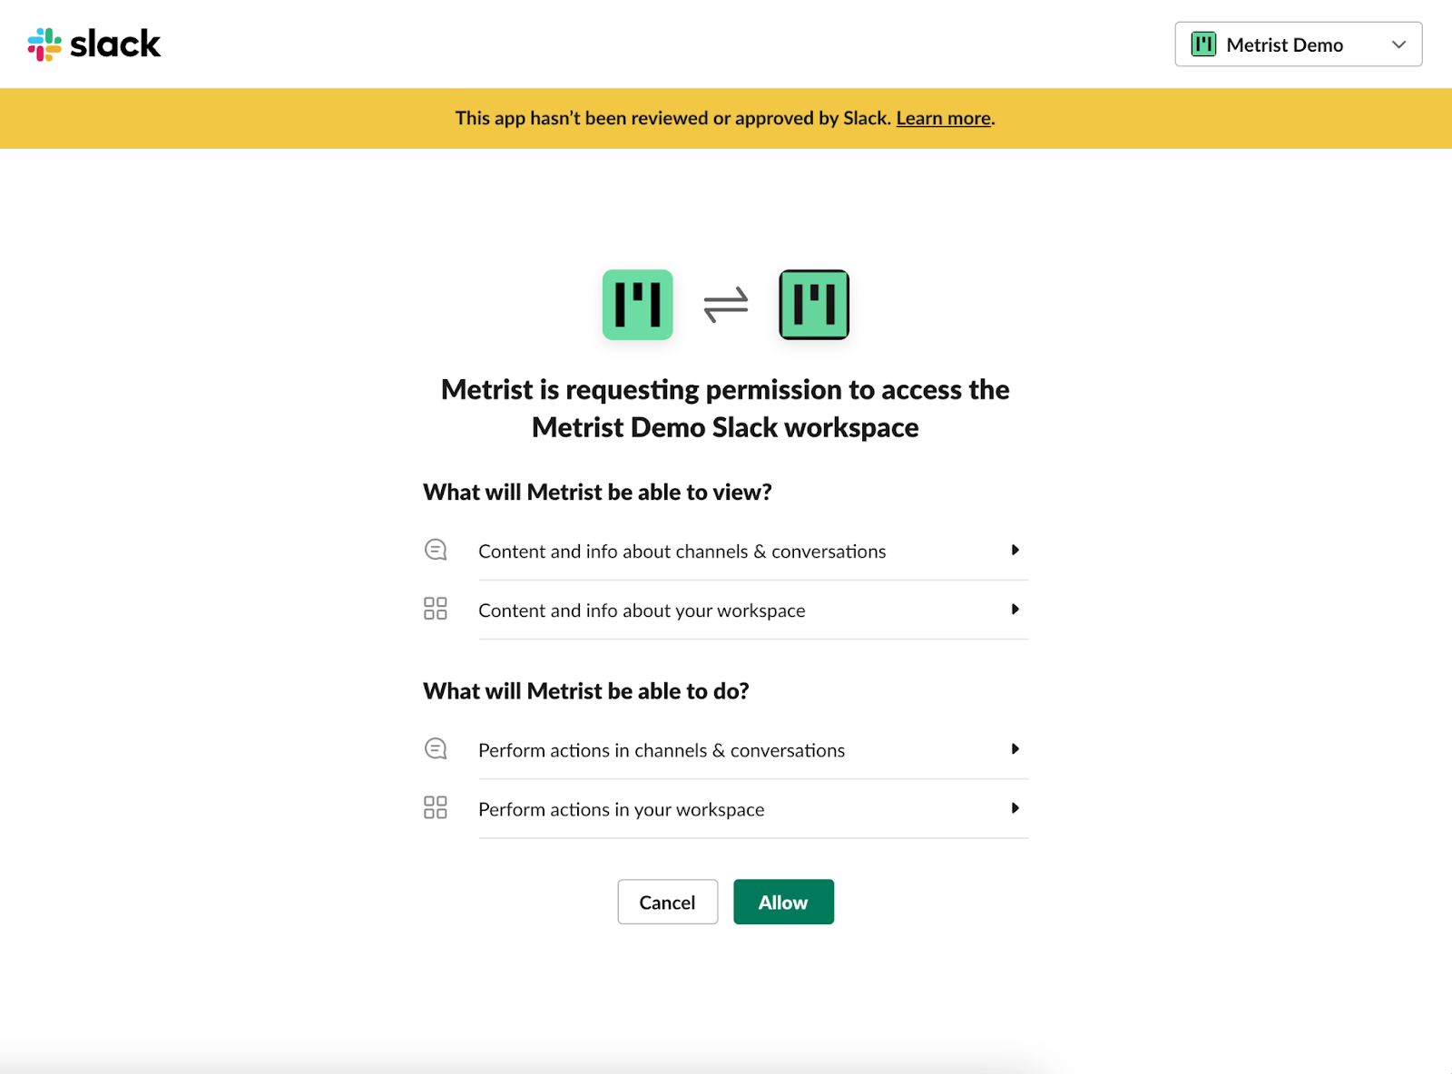Expand Perform actions in your workspace
Viewport: 1452px width, 1074px height.
tap(753, 808)
